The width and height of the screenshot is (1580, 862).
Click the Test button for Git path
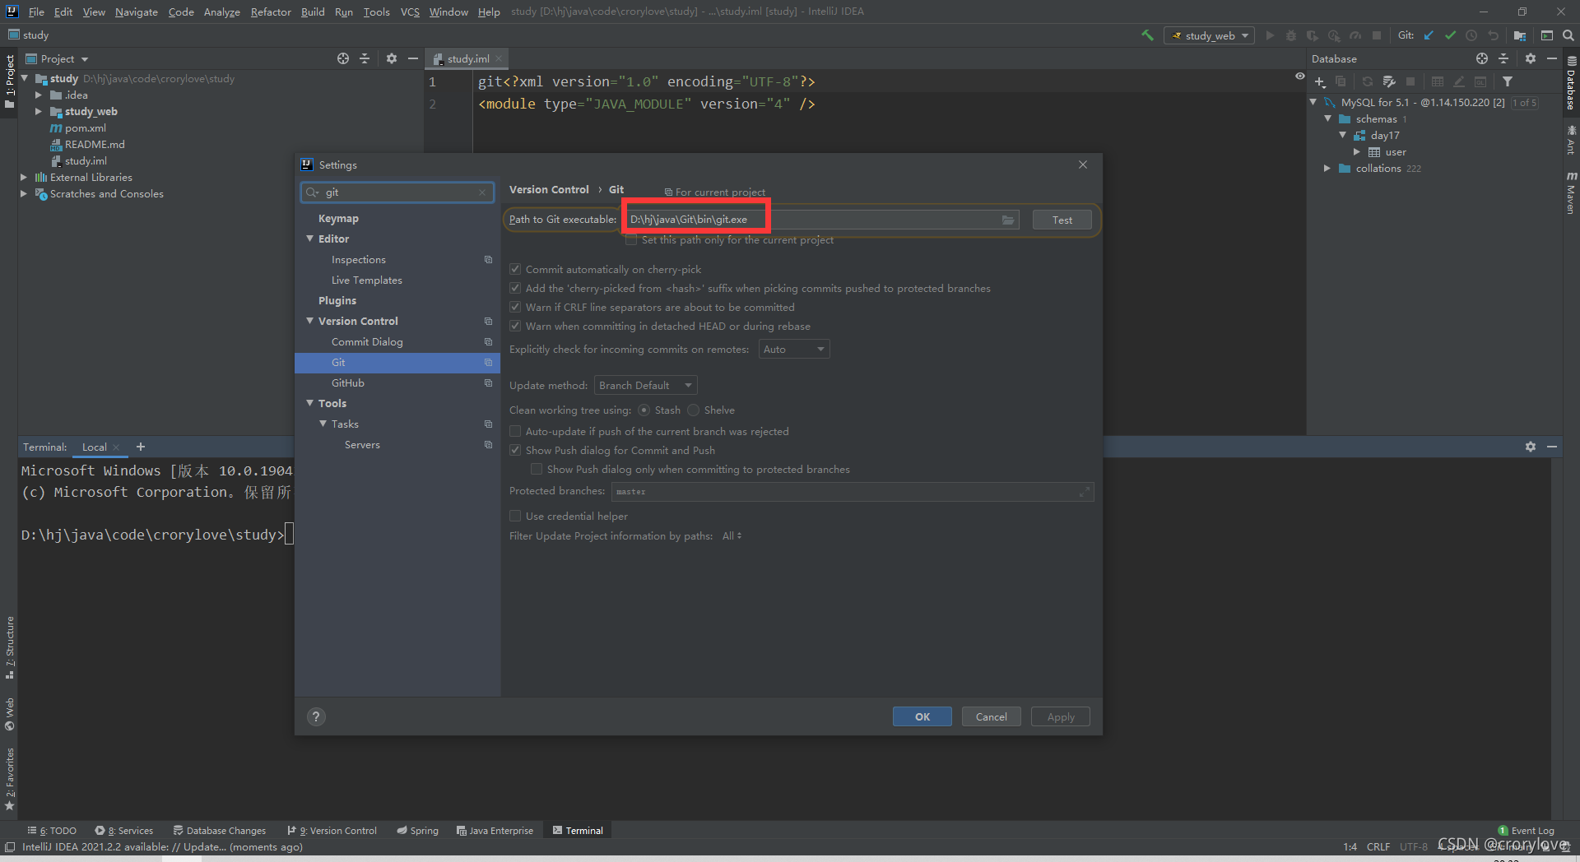tap(1062, 220)
